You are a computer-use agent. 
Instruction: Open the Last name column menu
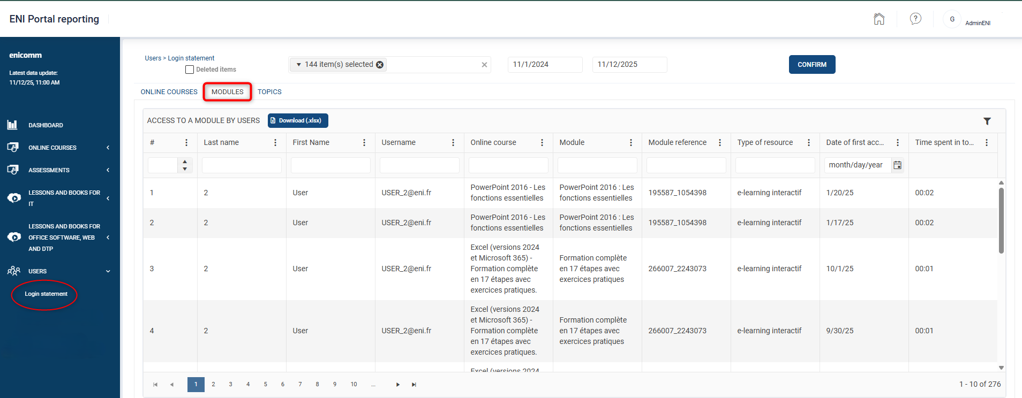coord(275,143)
